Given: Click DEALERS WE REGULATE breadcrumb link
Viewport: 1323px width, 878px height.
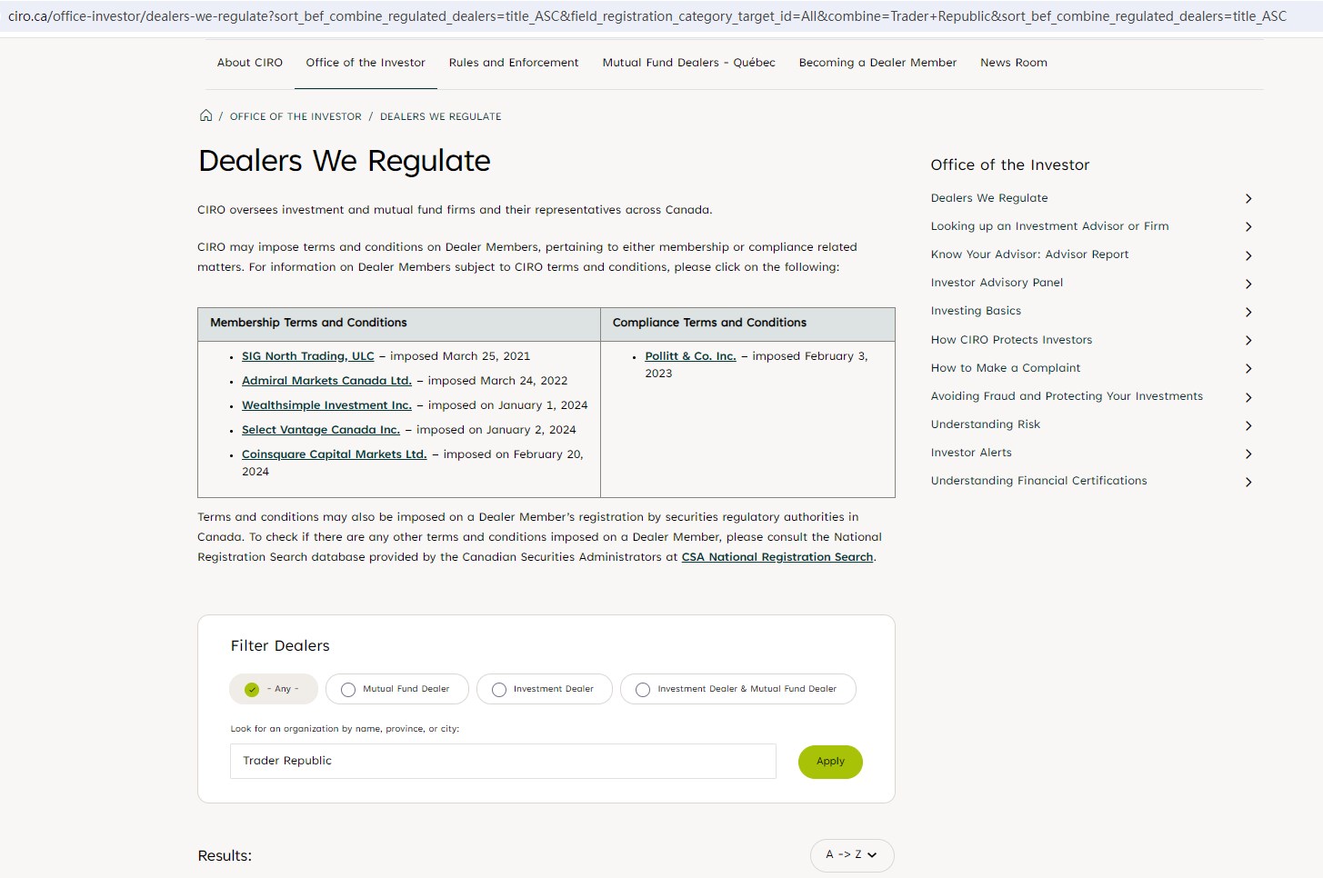Looking at the screenshot, I should [x=441, y=116].
